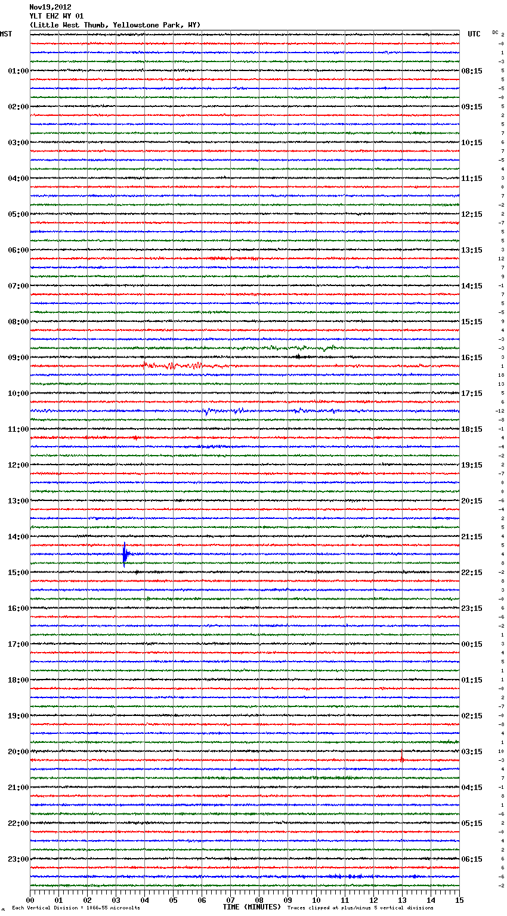Click the MST timezone header
Image resolution: width=507 pixels, height=916 pixels.
6,34
